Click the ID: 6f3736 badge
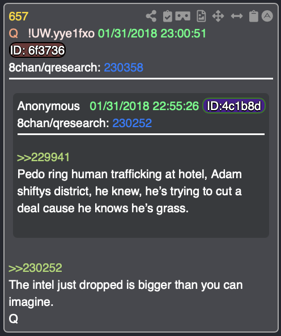 tap(37, 51)
